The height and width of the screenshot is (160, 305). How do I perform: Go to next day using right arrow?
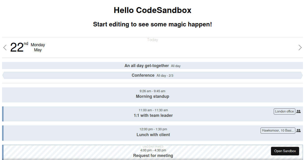pos(300,47)
